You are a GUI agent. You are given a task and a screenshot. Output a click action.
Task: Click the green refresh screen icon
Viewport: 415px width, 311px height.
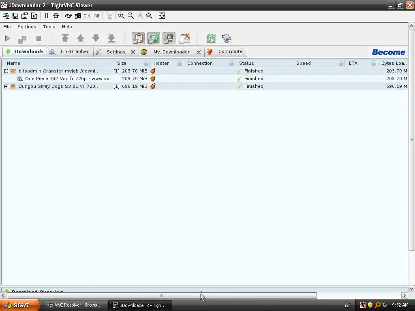click(x=56, y=16)
